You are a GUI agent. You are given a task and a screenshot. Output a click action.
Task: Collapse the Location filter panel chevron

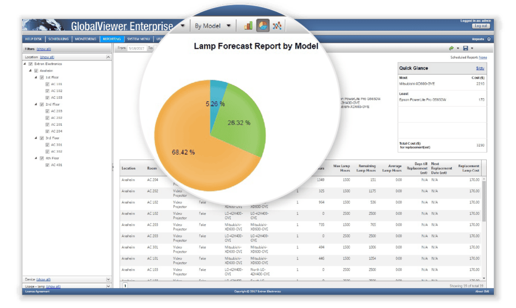click(x=108, y=57)
